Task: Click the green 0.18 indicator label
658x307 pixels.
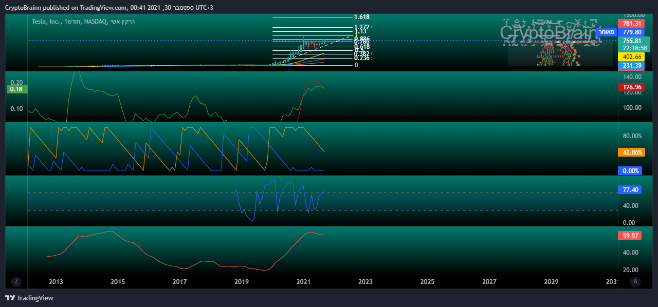Action: pos(16,89)
